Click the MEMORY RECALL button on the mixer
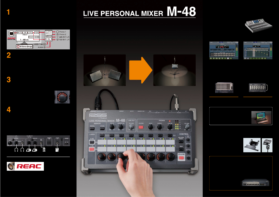The image size is (279, 197). pos(92,128)
